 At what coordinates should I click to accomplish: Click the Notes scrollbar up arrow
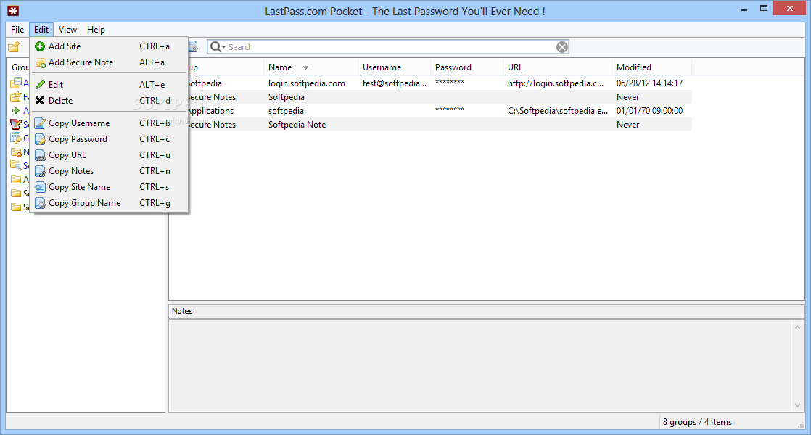(797, 327)
